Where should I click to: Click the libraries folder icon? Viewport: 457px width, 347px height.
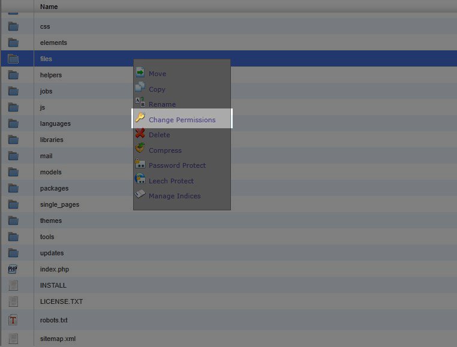[x=13, y=140]
